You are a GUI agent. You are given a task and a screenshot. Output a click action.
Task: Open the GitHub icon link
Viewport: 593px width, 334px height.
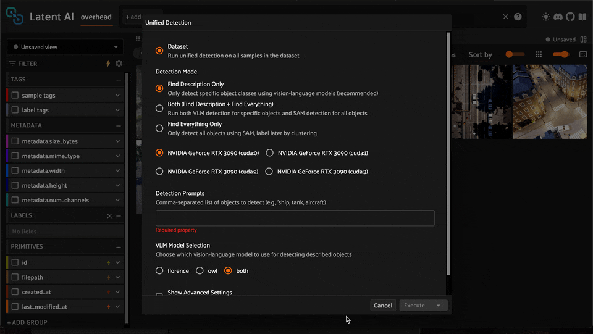tap(570, 17)
